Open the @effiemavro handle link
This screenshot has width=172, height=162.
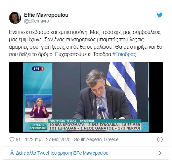click(37, 21)
